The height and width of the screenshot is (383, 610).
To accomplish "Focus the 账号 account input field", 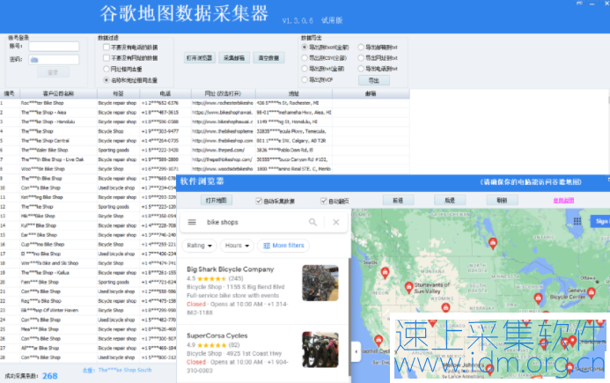I will (x=54, y=47).
